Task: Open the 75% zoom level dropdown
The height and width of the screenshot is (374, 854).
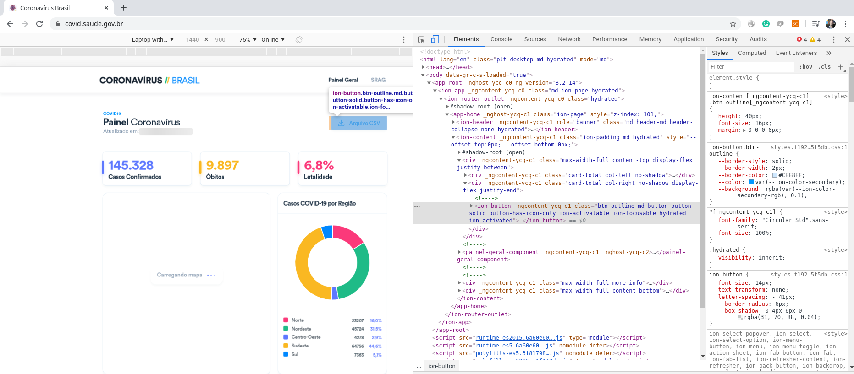Action: click(248, 40)
